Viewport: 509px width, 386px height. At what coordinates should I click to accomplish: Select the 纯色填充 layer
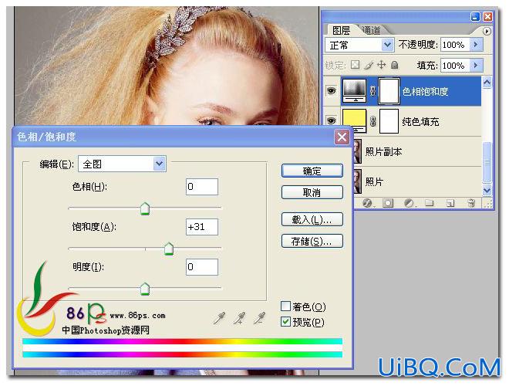pos(411,121)
